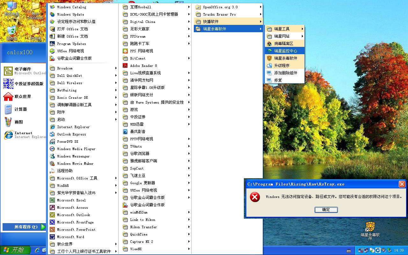Click the Windows Catalog icon
The image size is (408, 255).
point(52,7)
